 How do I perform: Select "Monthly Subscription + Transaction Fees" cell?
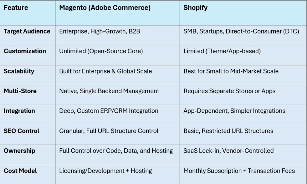(239, 171)
